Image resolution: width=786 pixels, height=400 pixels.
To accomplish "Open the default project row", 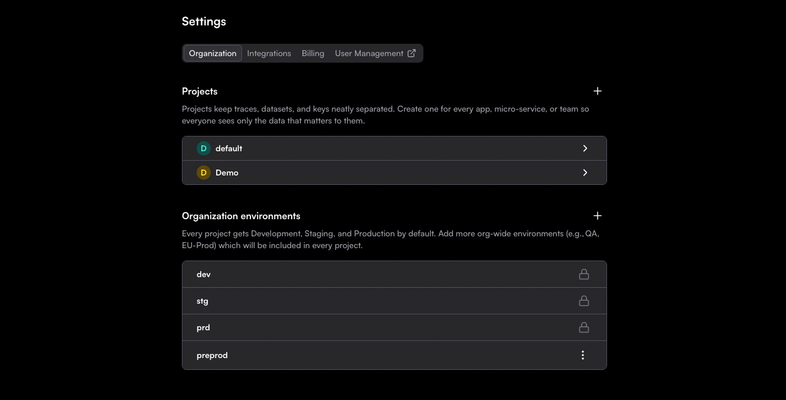I will (394, 148).
